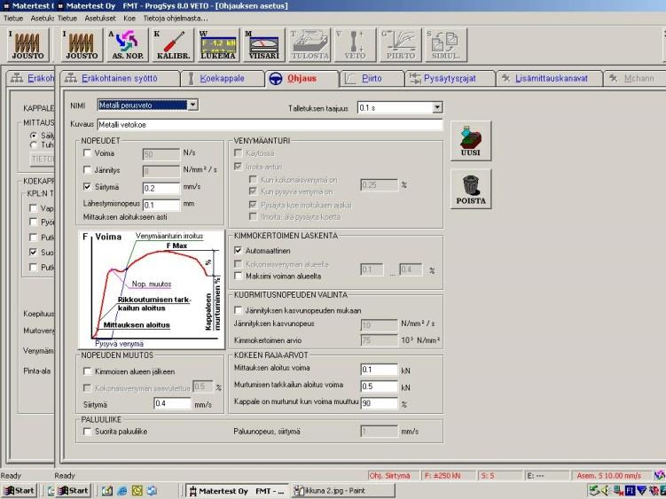Viewport: 666px width, 499px height.
Task: Click the Ohj. Siirtymä status bar entry
Action: coord(393,476)
